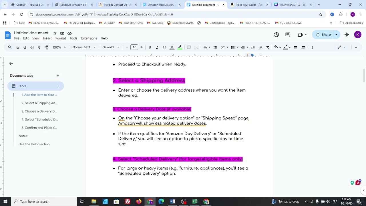
Task: Hide the menus with collapse arrow
Action: pyautogui.click(x=356, y=47)
